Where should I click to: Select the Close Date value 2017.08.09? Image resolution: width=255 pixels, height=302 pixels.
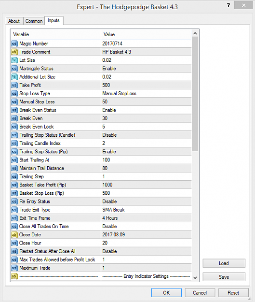pos(146,234)
